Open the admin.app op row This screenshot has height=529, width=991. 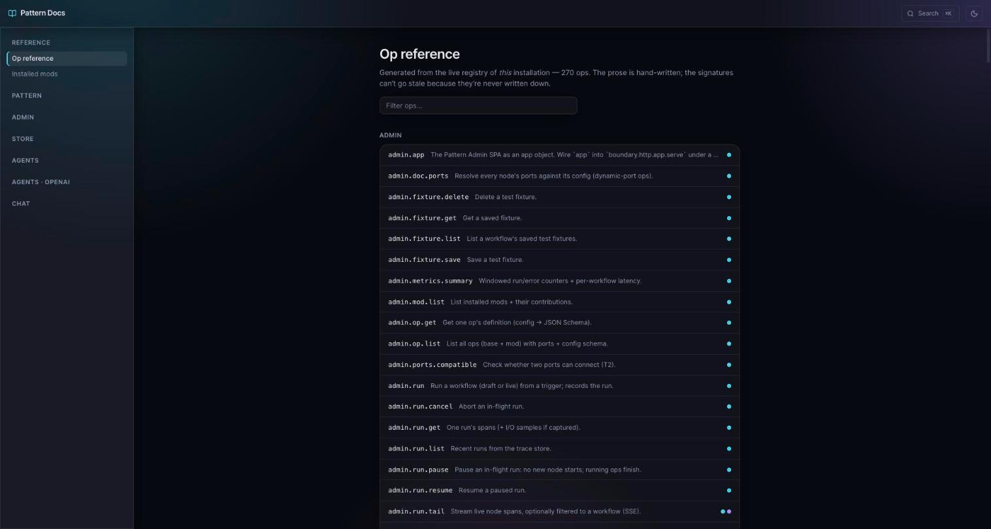(560, 155)
